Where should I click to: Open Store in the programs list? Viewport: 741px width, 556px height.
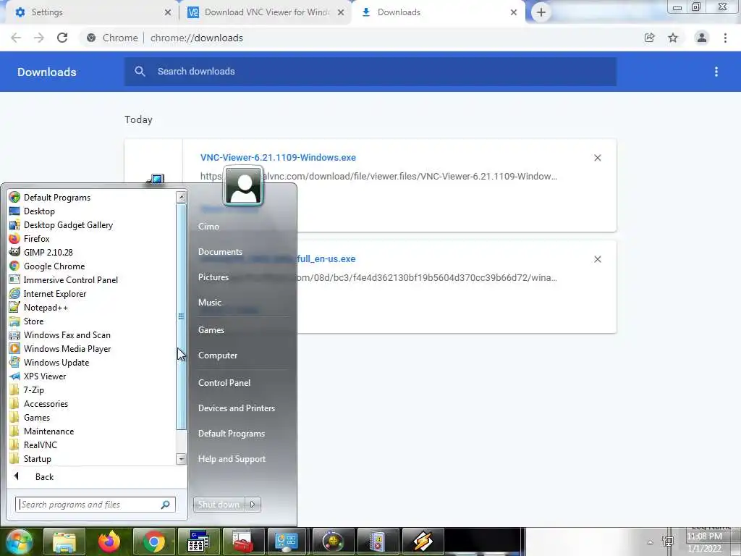point(33,321)
